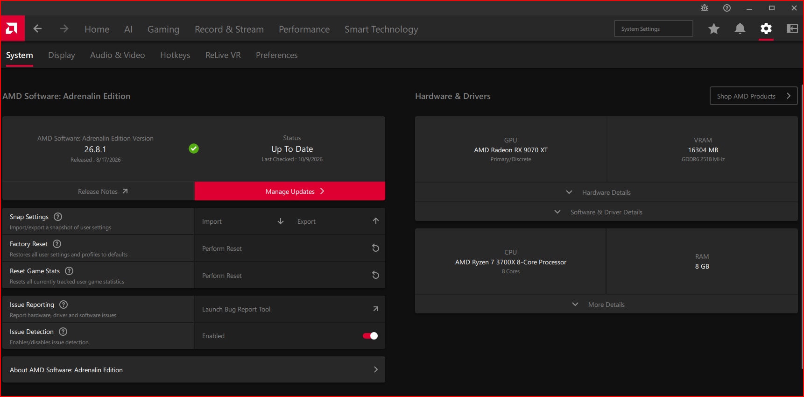Go back with the left arrow
The image size is (804, 397).
coord(37,29)
